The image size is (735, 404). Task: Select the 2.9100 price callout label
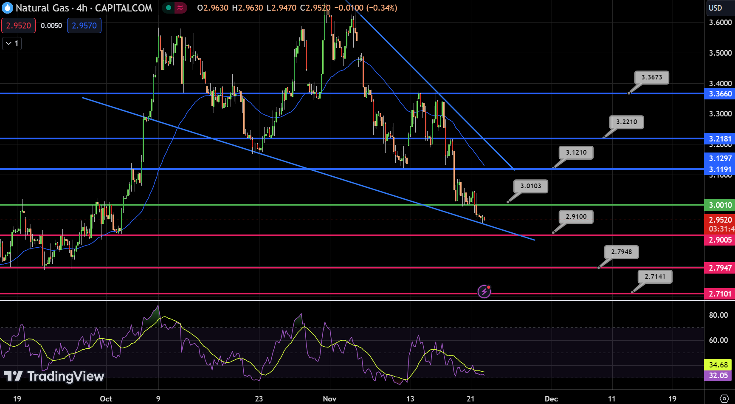[x=576, y=217]
